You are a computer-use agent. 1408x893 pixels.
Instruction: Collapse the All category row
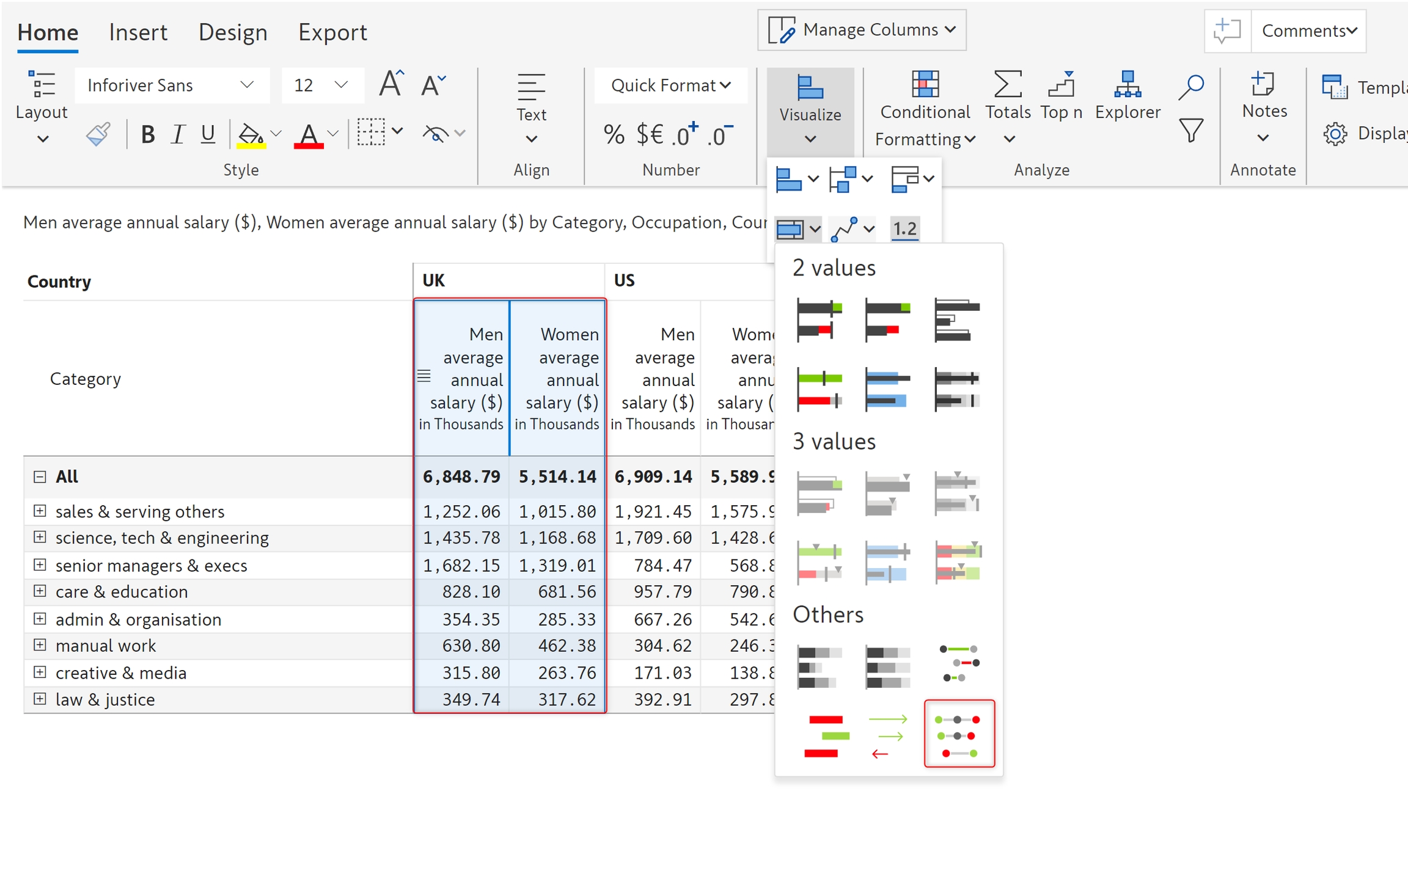(40, 476)
